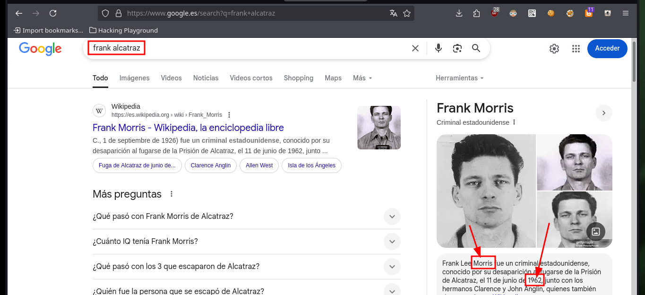Switch to the Videos tab
The height and width of the screenshot is (295, 645).
(171, 78)
